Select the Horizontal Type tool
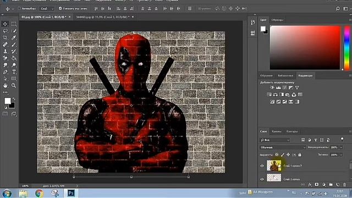 [x=14, y=72]
